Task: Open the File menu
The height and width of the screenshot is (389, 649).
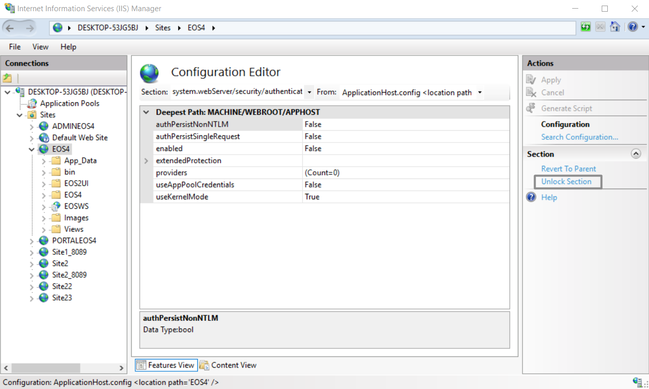Action: click(15, 47)
